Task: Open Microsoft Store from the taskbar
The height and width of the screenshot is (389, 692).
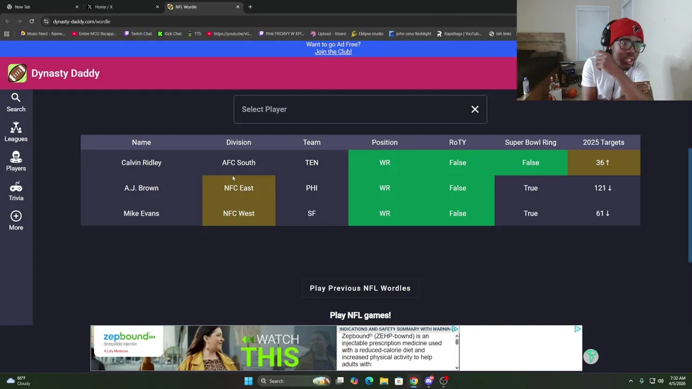Action: (398, 381)
